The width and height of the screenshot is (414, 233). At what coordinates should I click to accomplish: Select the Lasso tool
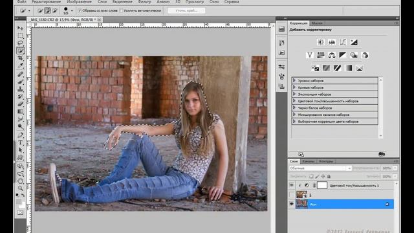coord(20,43)
